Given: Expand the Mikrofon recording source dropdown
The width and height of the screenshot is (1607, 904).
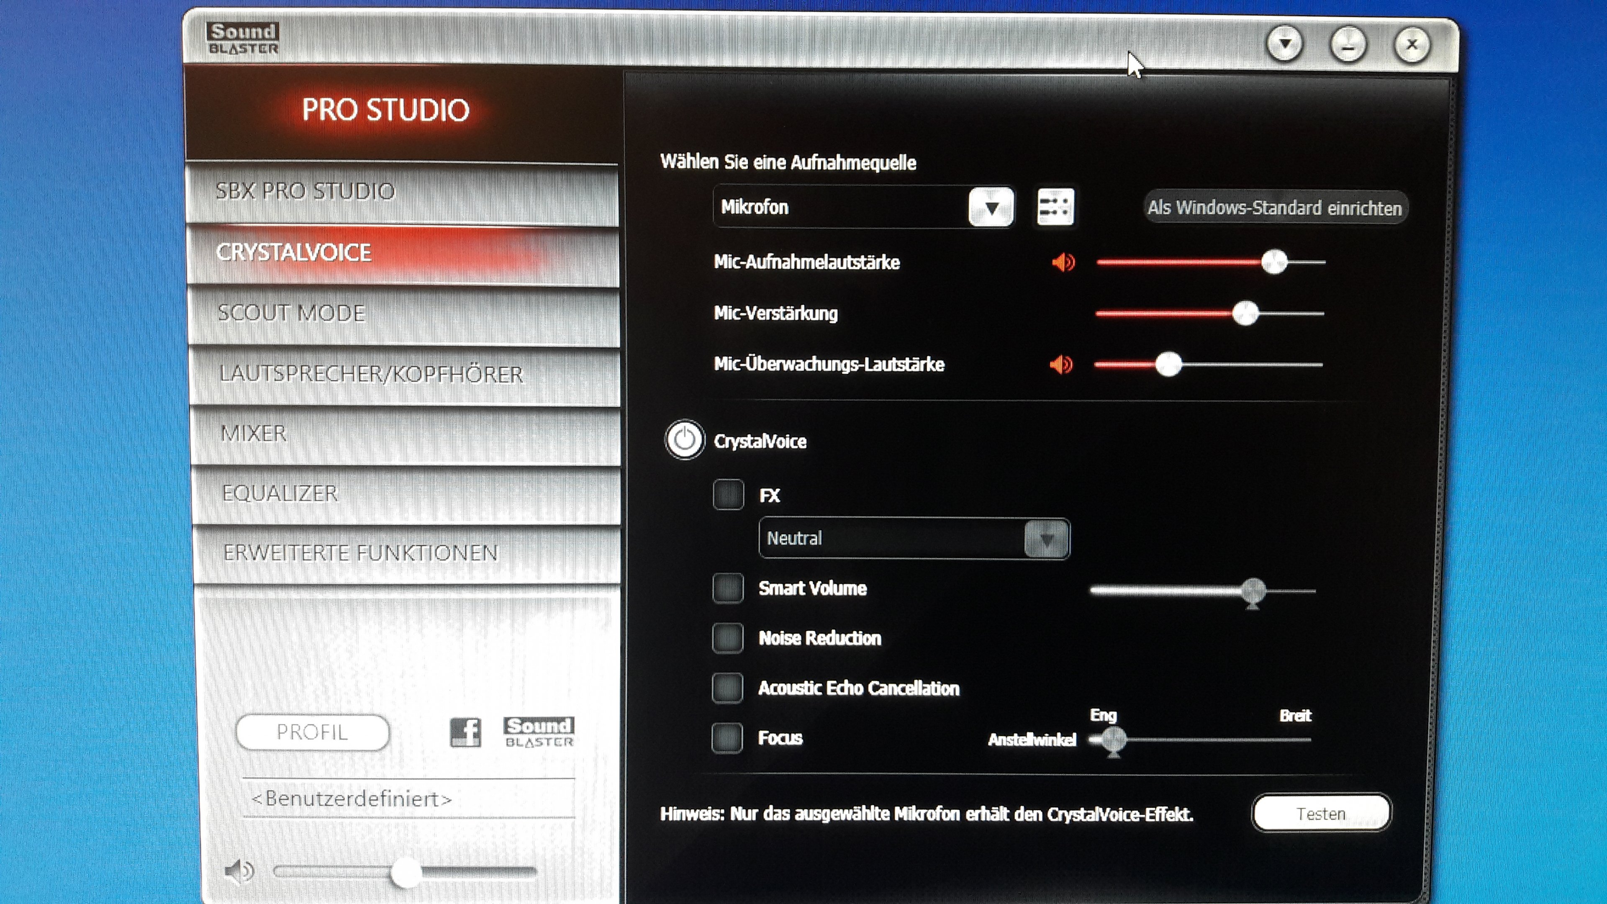Looking at the screenshot, I should pos(991,207).
